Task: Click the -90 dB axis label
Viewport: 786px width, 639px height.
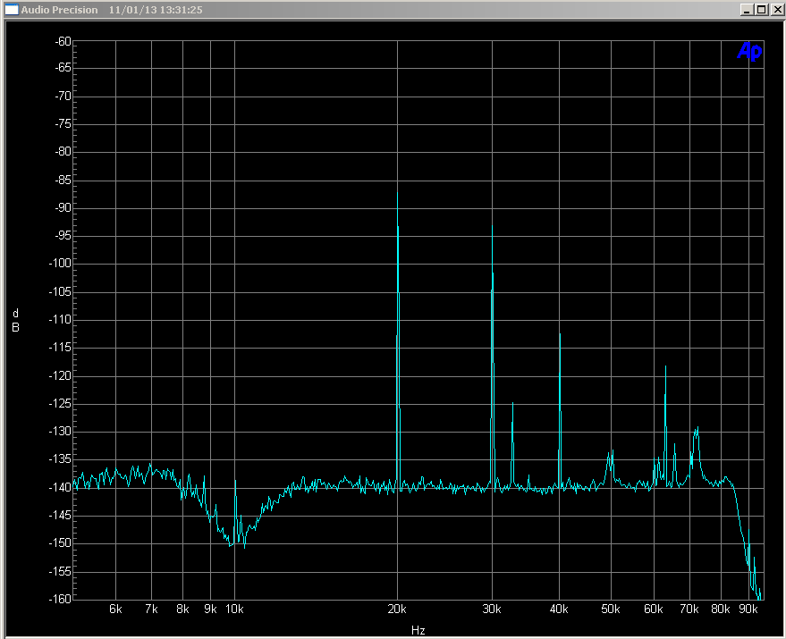Action: (63, 207)
